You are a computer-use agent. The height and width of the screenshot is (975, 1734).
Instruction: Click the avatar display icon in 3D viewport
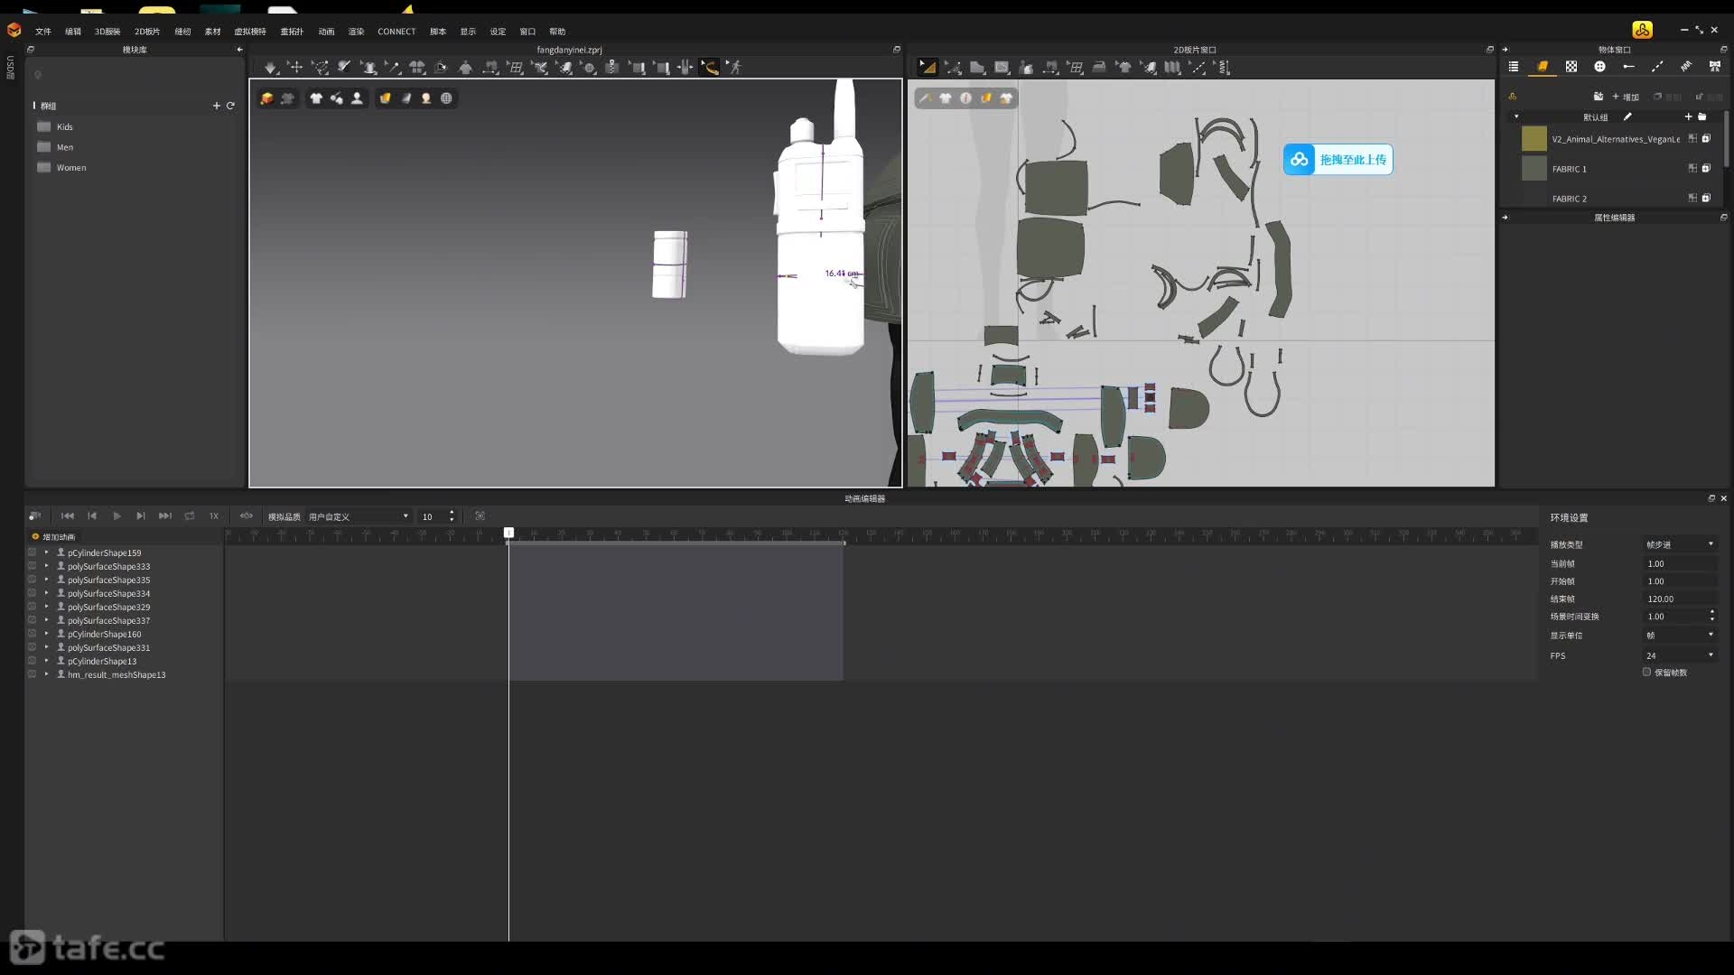pos(358,98)
